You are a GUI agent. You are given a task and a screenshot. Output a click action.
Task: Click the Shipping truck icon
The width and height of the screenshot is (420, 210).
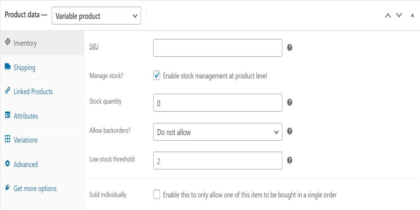click(8, 66)
